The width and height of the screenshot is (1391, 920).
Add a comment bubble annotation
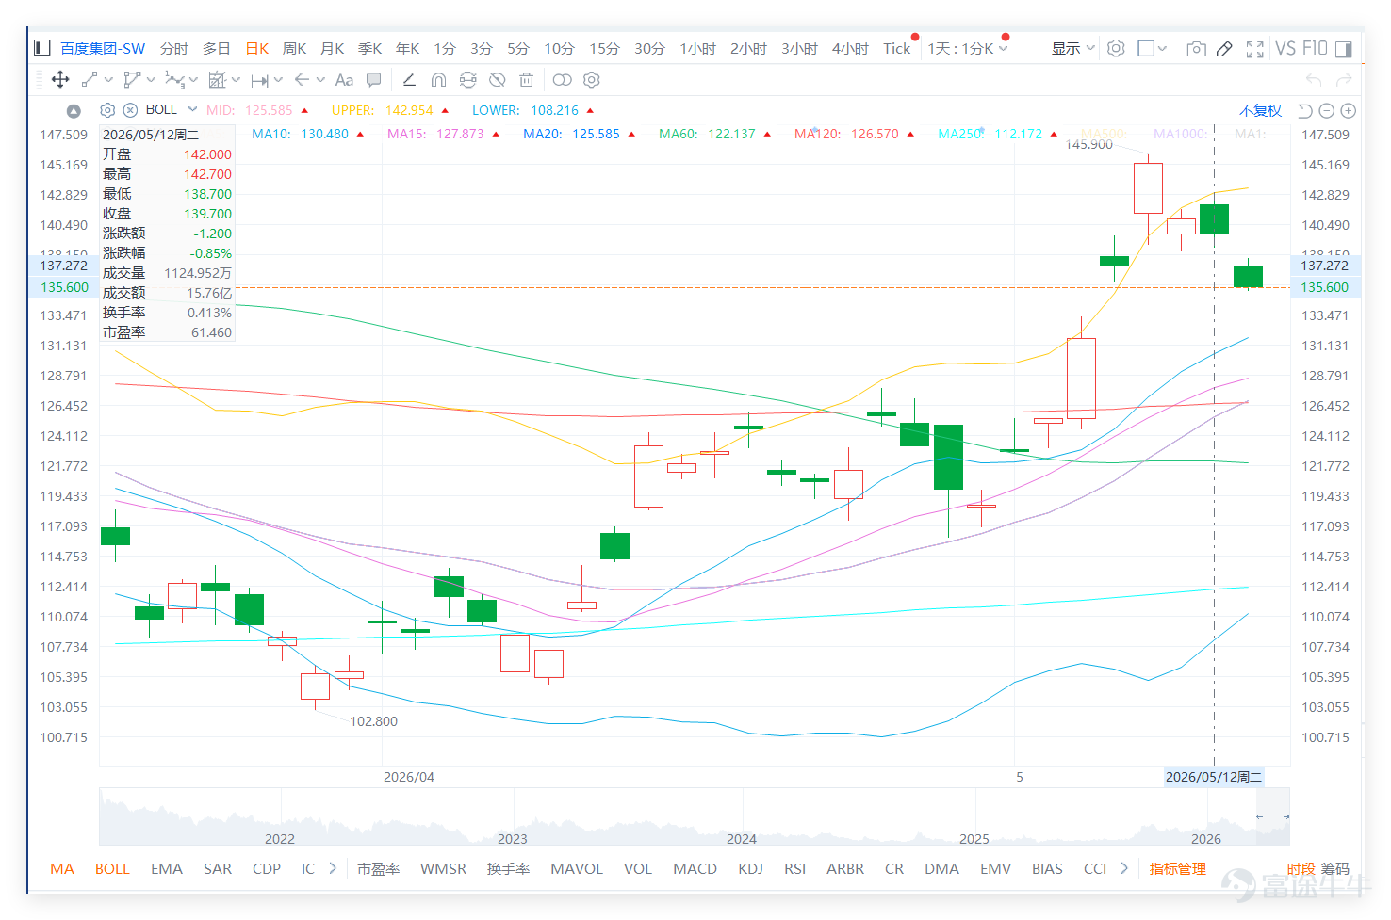pyautogui.click(x=374, y=80)
